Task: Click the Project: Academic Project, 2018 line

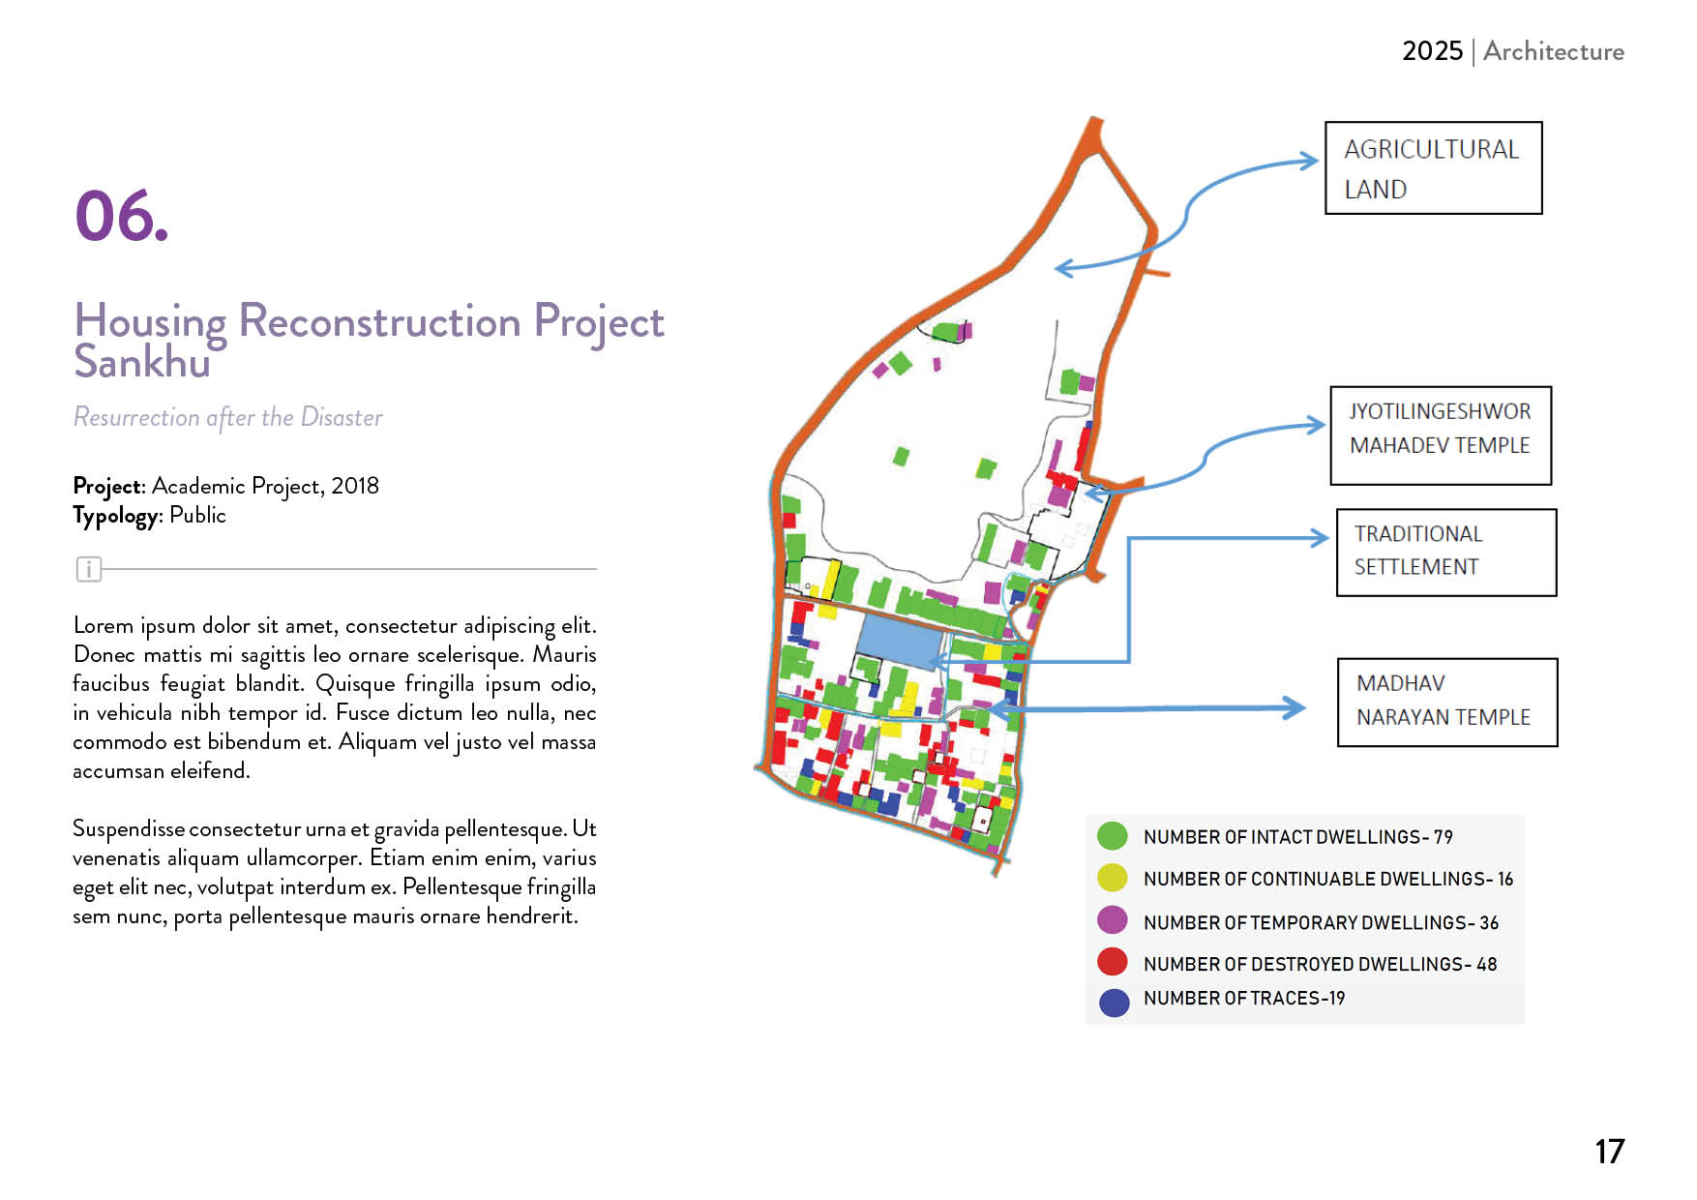Action: point(225,486)
